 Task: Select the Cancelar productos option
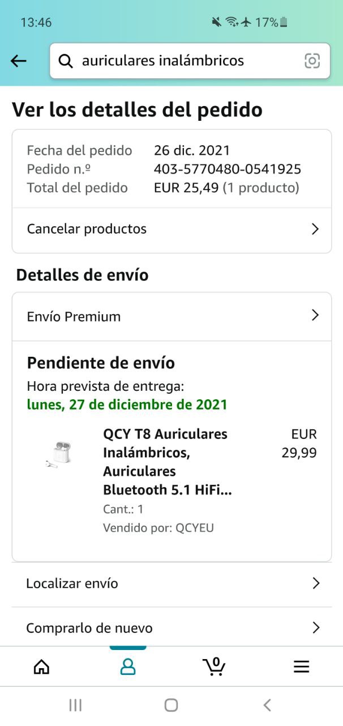171,230
